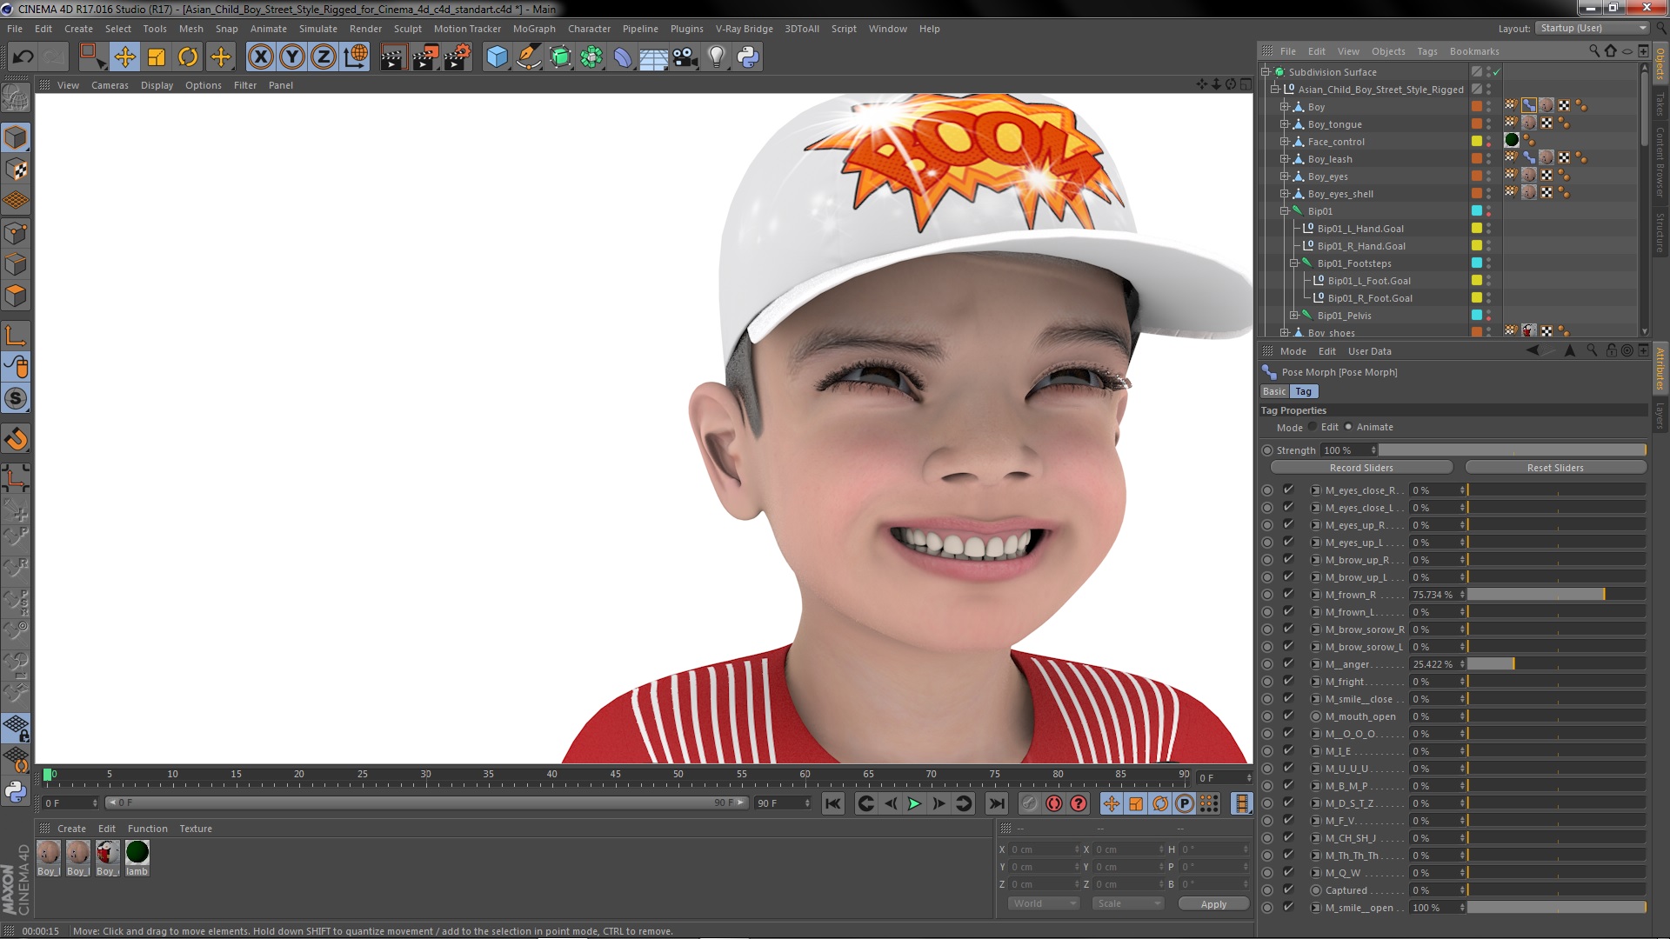Open render settings clapperboard with gear
This screenshot has height=939, width=1670.
pyautogui.click(x=458, y=57)
